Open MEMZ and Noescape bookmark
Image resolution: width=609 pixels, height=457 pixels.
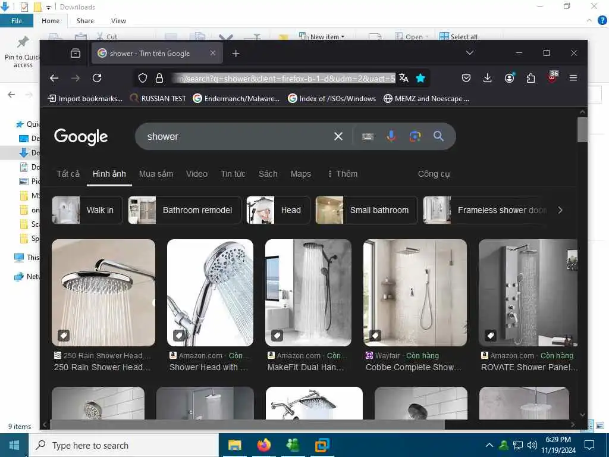pyautogui.click(x=426, y=99)
